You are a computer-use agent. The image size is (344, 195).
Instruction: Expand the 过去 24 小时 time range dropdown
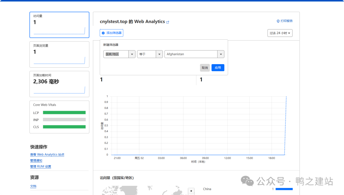tap(280, 33)
